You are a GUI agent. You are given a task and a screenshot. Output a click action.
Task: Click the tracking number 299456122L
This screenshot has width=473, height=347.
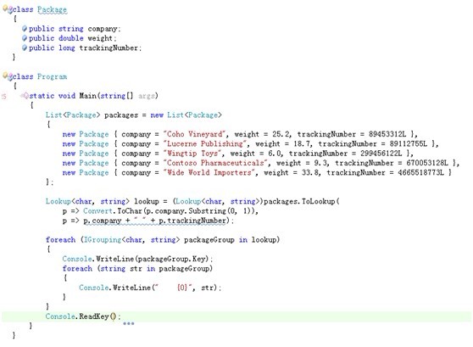click(x=381, y=153)
